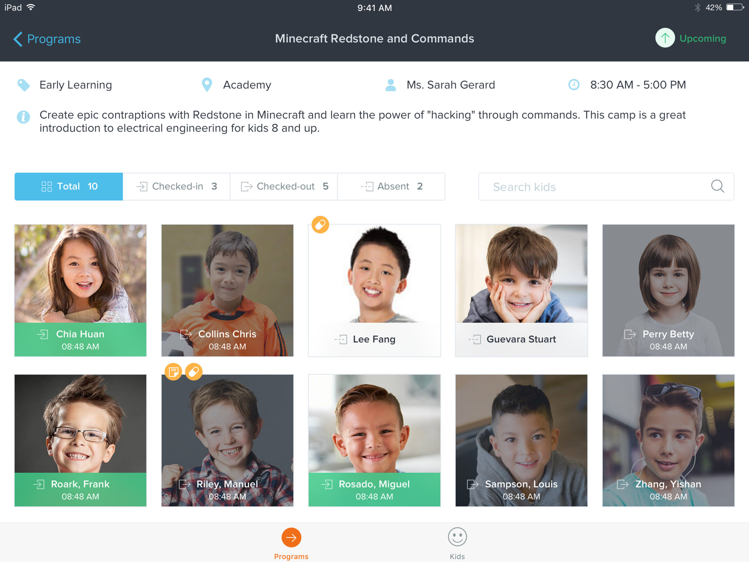Screen dimensions: 749x562
Task: Tap the green Upcoming arrow icon
Action: (x=665, y=38)
